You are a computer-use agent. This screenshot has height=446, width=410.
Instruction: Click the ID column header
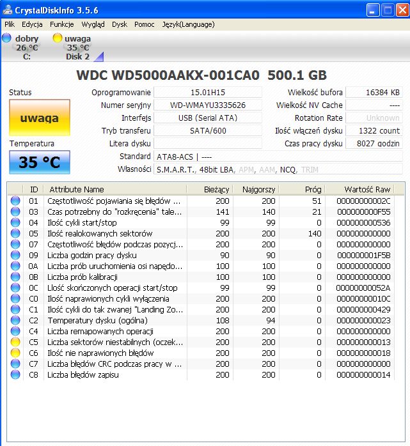[x=33, y=189]
